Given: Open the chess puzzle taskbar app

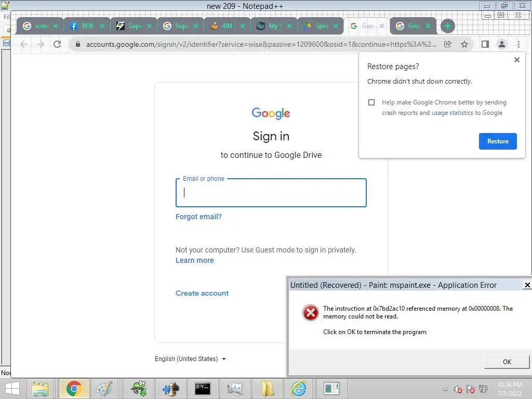Looking at the screenshot, I should point(170,389).
